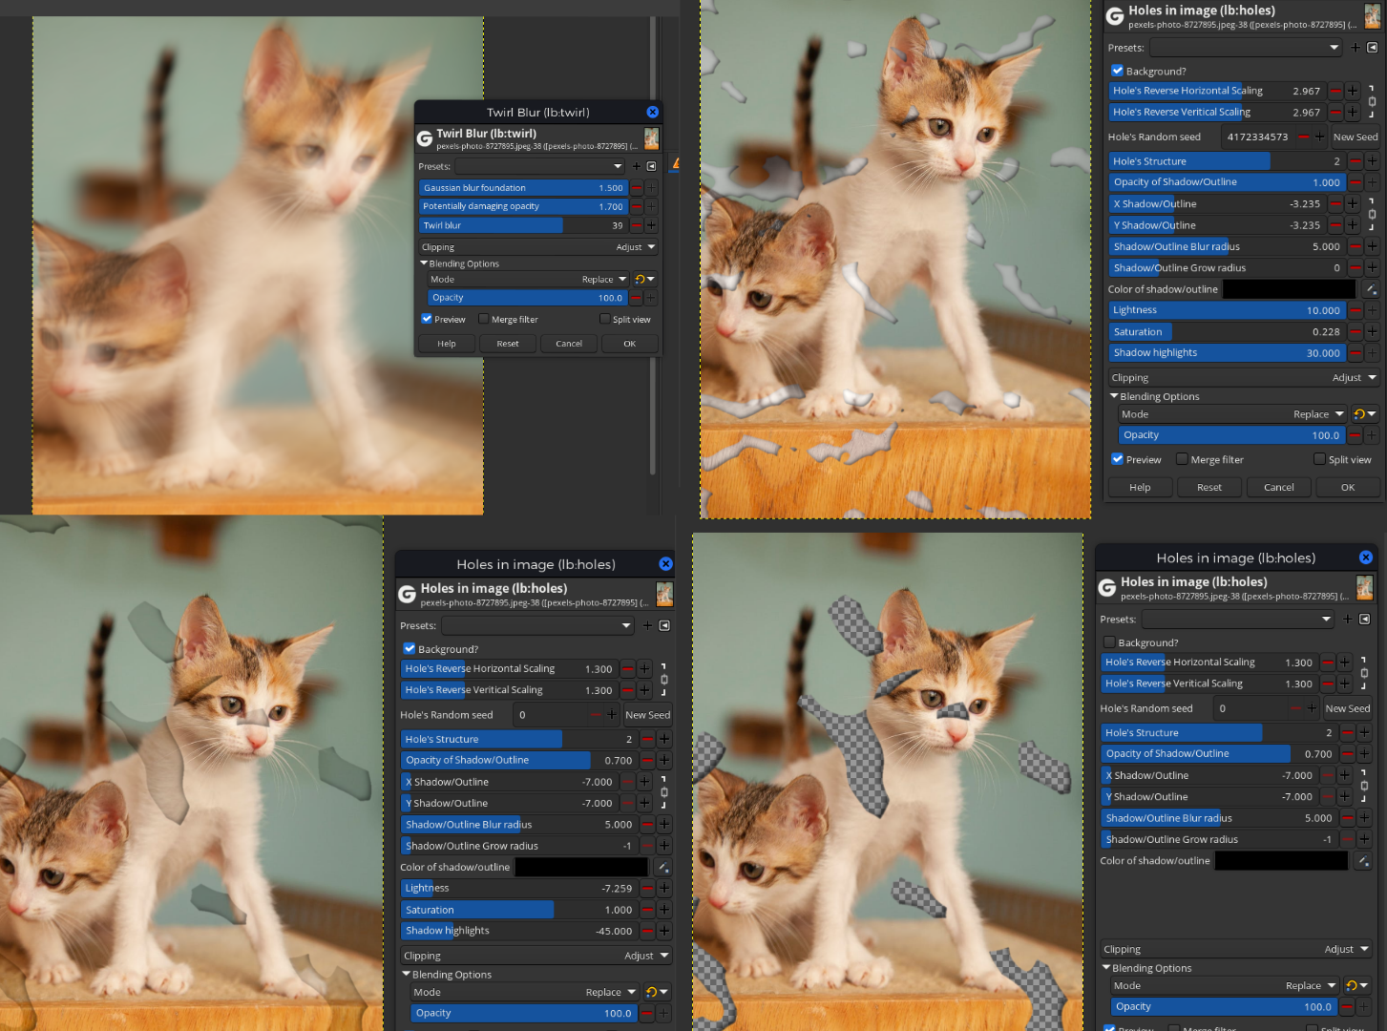Uncheck Background? in Lightness -7.259 Holes dialog
The image size is (1387, 1031).
tap(410, 649)
